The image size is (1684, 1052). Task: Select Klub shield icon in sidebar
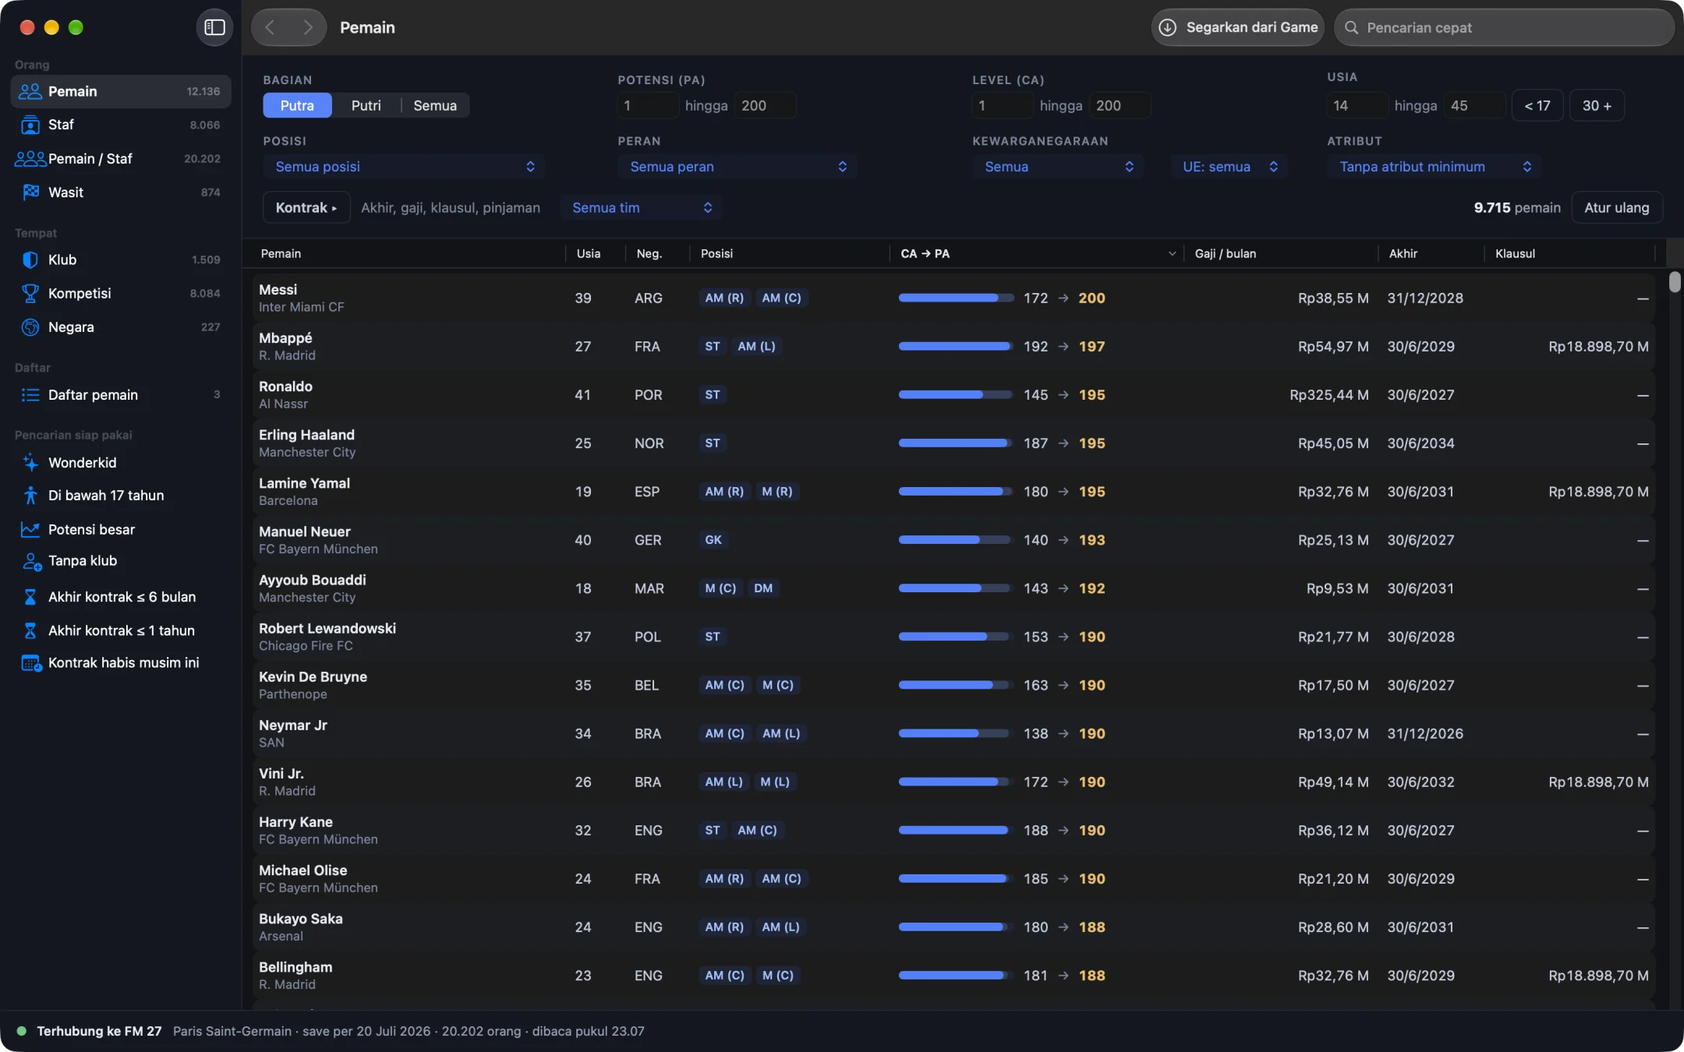point(30,259)
